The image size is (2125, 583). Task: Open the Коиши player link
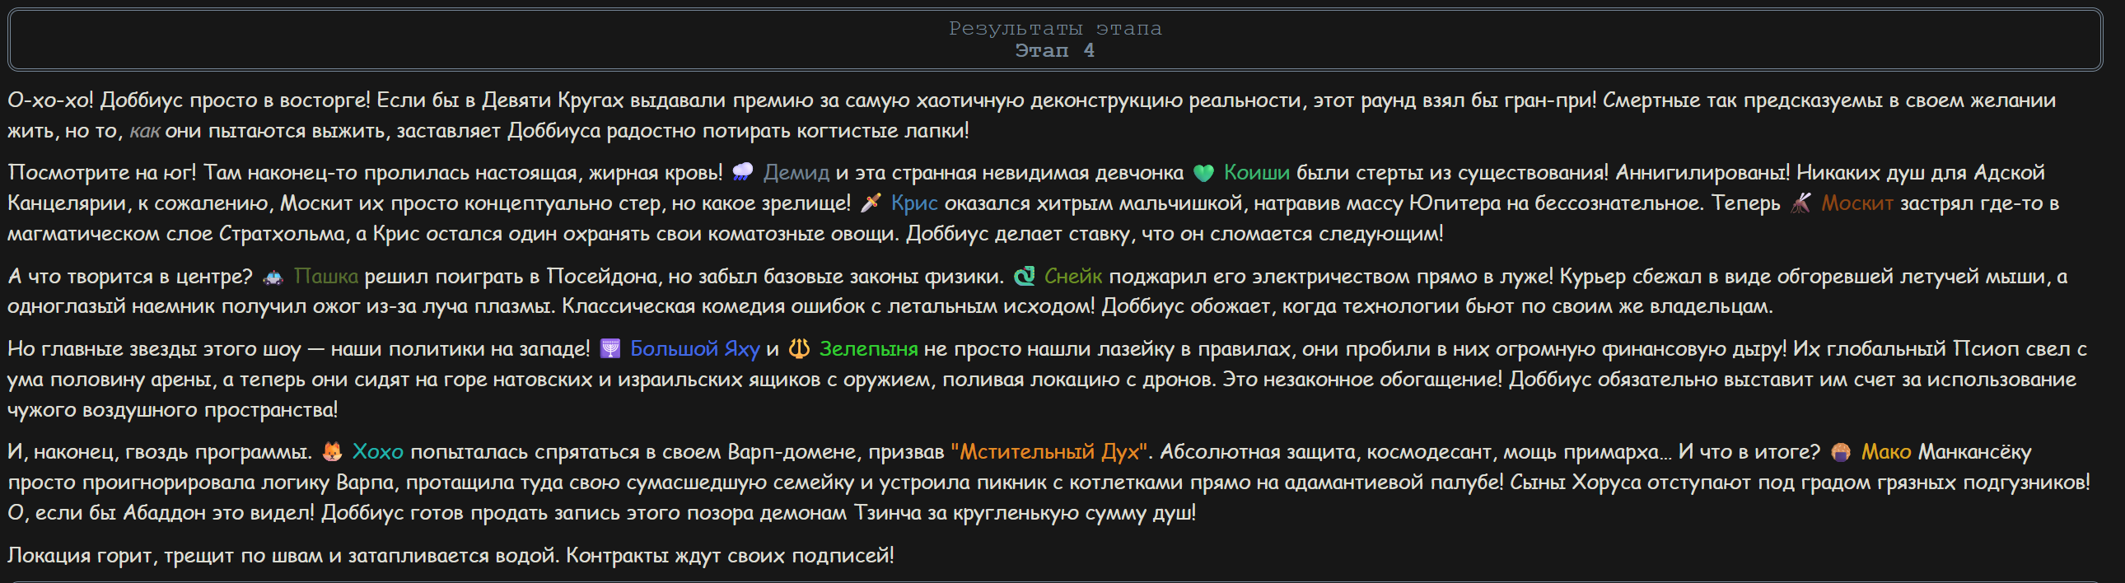(x=1256, y=172)
